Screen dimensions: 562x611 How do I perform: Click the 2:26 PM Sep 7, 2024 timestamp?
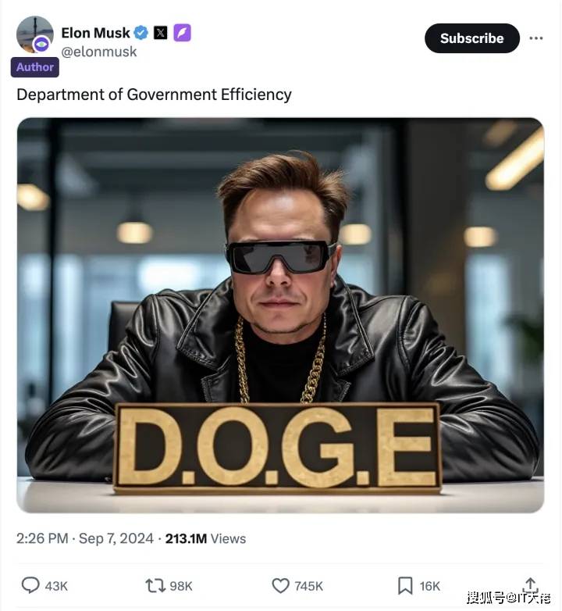tap(85, 538)
